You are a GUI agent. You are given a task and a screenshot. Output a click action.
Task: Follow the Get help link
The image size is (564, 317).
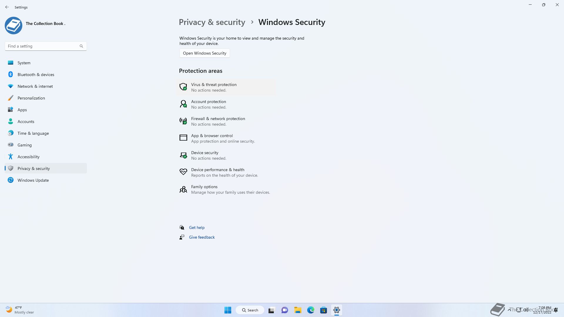pyautogui.click(x=197, y=227)
